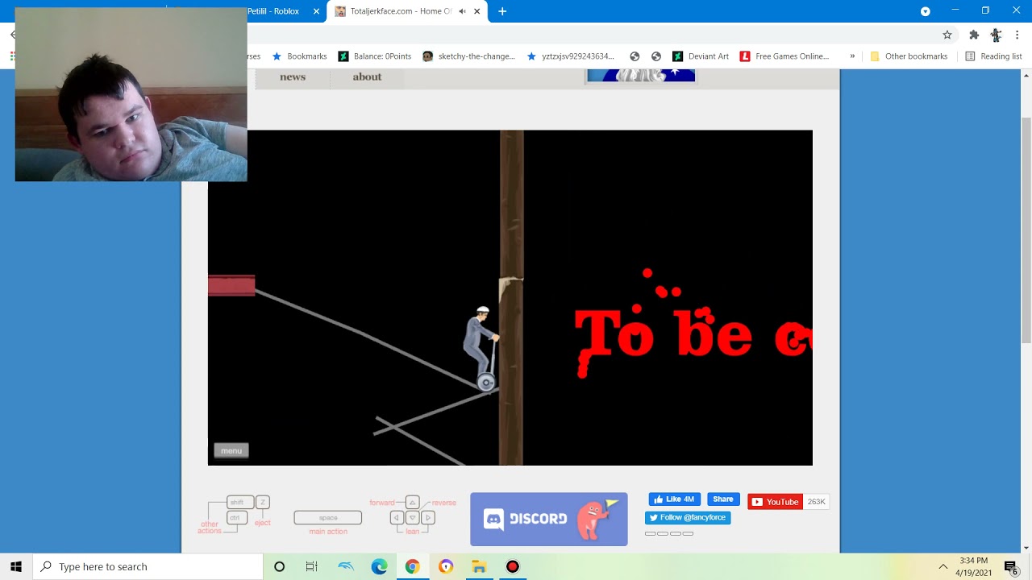1032x580 pixels.
Task: Mute the Totaljerkface tab audio icon
Action: click(462, 11)
